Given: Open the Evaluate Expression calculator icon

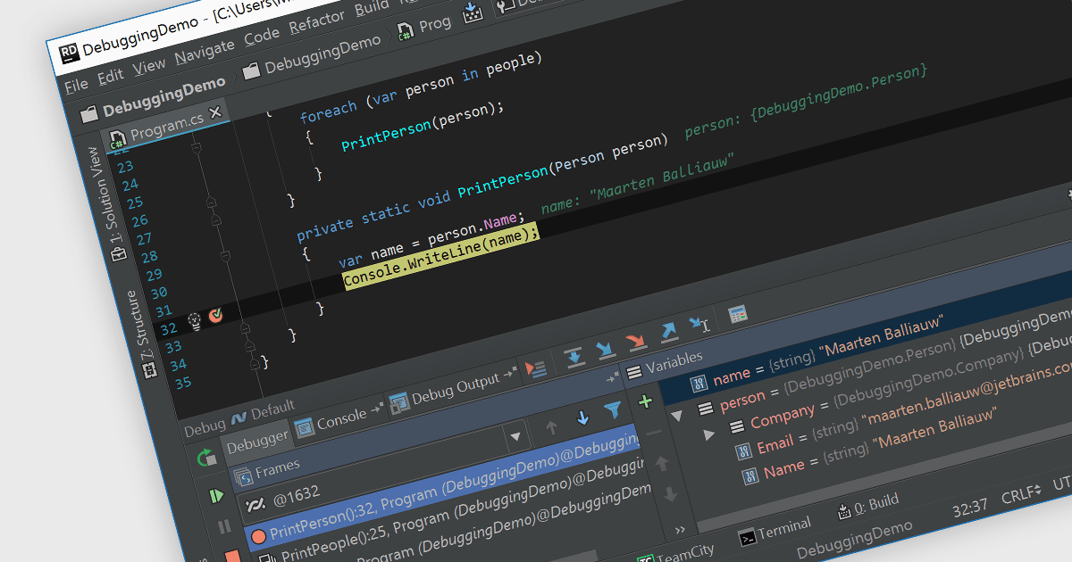Looking at the screenshot, I should (x=738, y=314).
